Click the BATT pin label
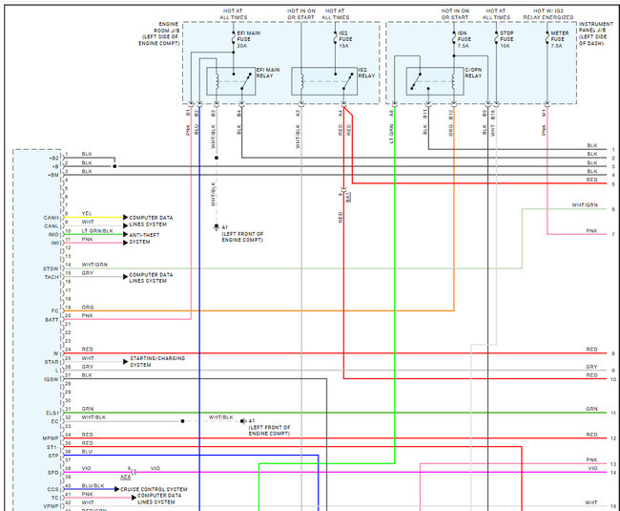 click(x=52, y=319)
